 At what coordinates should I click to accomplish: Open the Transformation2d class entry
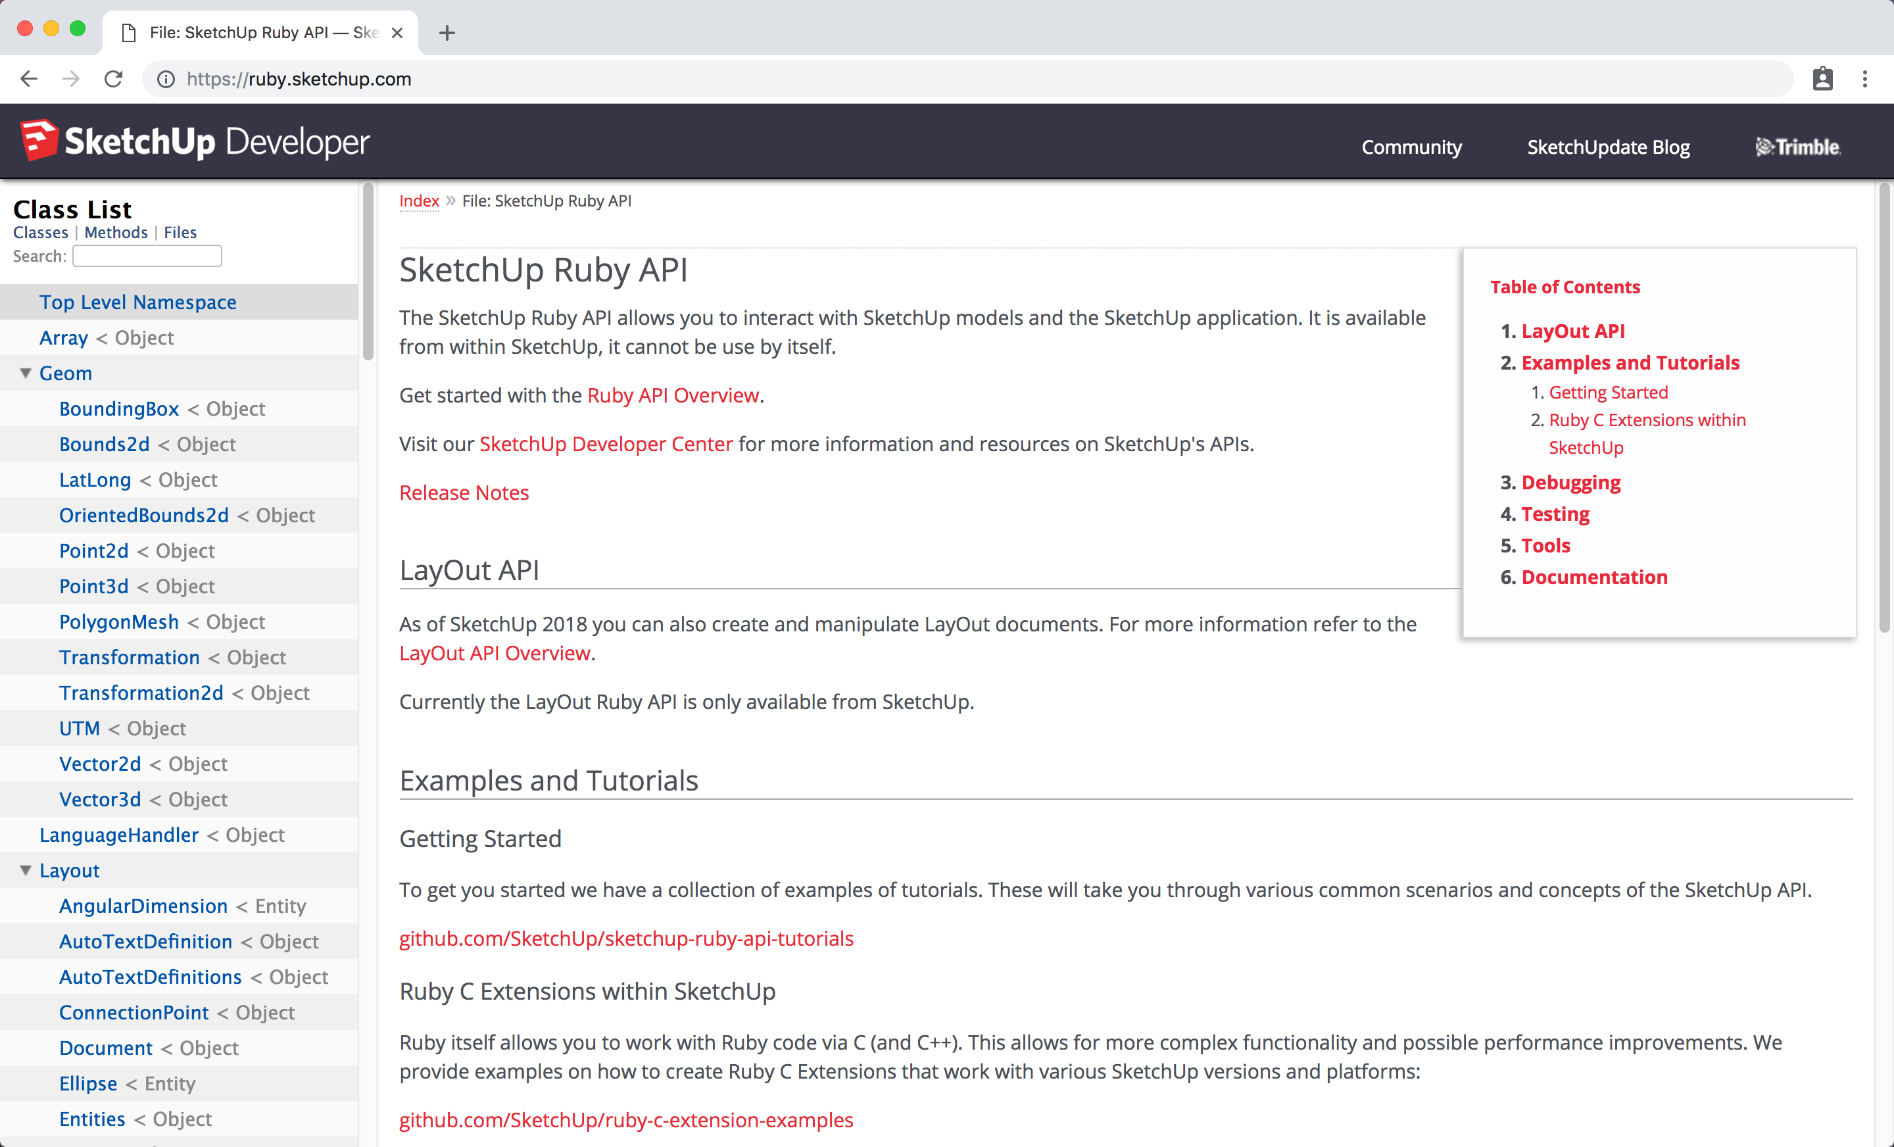tap(141, 693)
